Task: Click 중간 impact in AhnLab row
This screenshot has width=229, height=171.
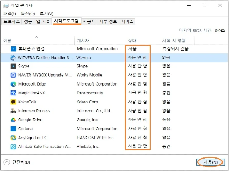Action: 166,146
